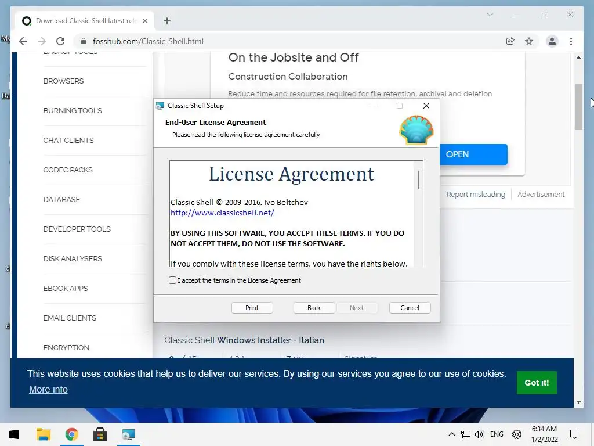Switch to Chrome in taskbar
The image size is (594, 446).
click(71, 434)
